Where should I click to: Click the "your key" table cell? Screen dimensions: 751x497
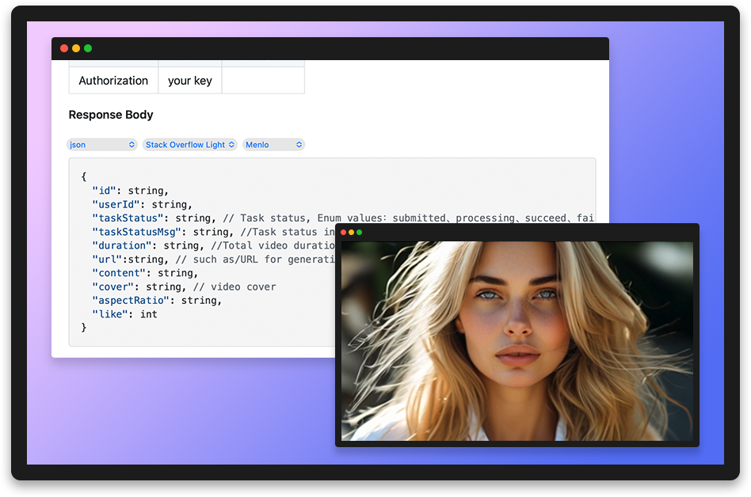pos(189,81)
